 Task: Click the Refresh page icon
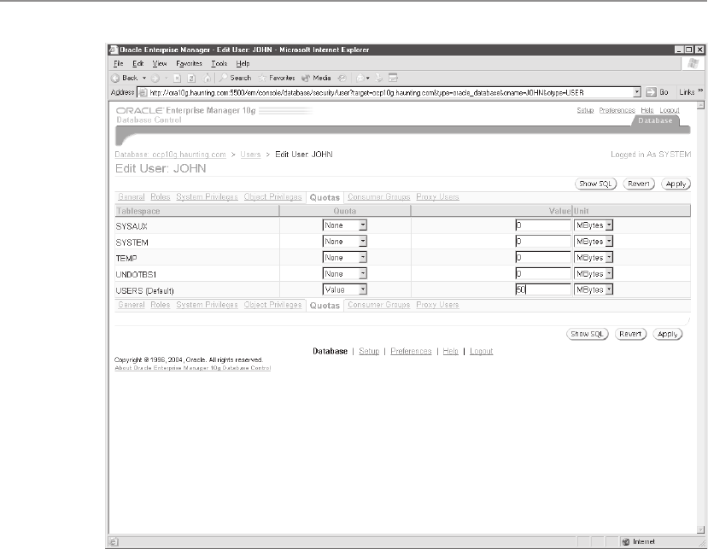191,78
